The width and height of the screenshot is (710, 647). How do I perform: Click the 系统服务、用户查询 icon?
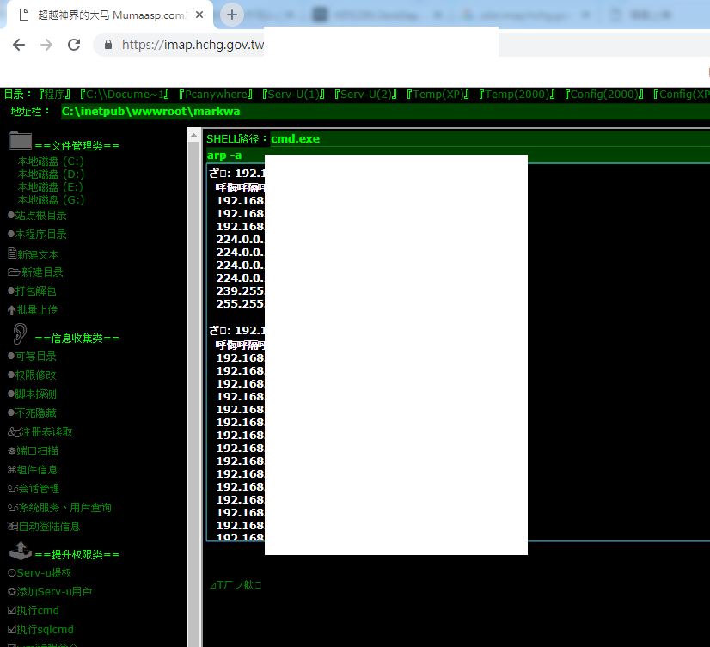pos(13,508)
